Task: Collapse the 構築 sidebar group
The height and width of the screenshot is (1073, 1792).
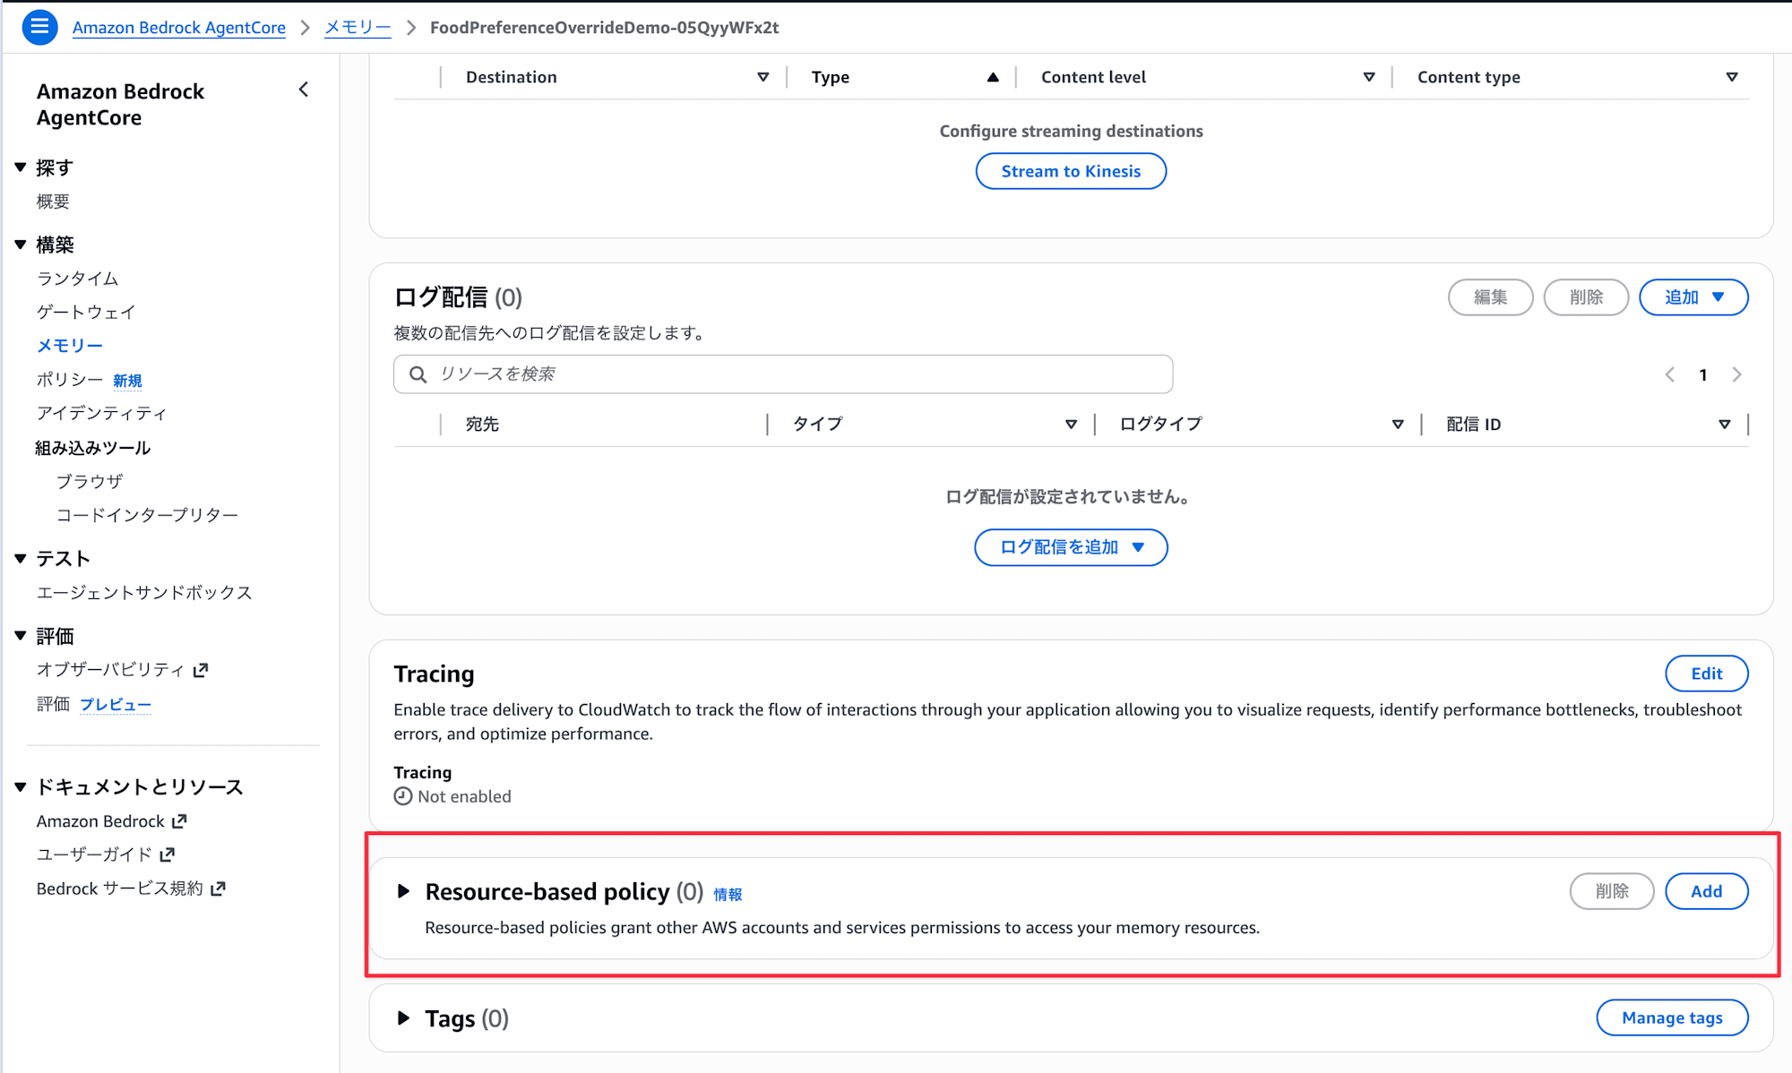Action: click(21, 245)
